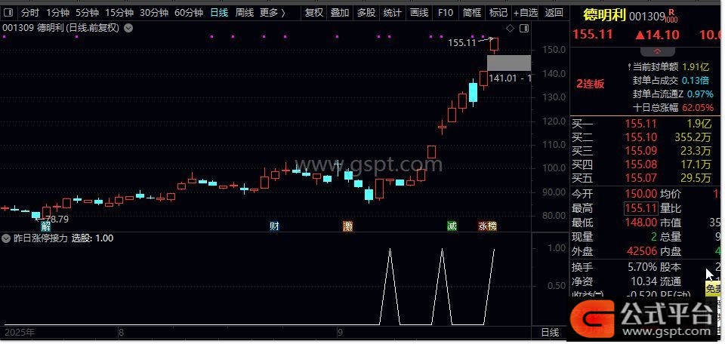Toggle the side panel icon beside the diamond

(x=522, y=29)
